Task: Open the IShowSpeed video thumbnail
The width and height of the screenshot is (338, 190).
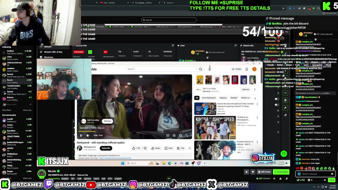Action: (x=215, y=128)
